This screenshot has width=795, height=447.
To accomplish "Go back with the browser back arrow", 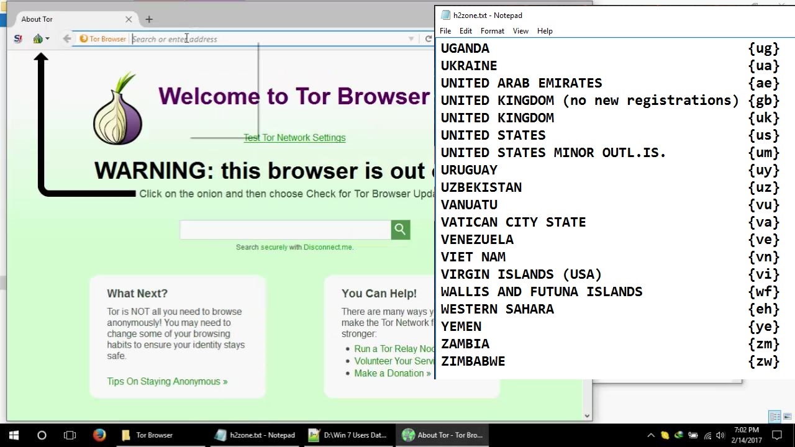I will (x=67, y=39).
